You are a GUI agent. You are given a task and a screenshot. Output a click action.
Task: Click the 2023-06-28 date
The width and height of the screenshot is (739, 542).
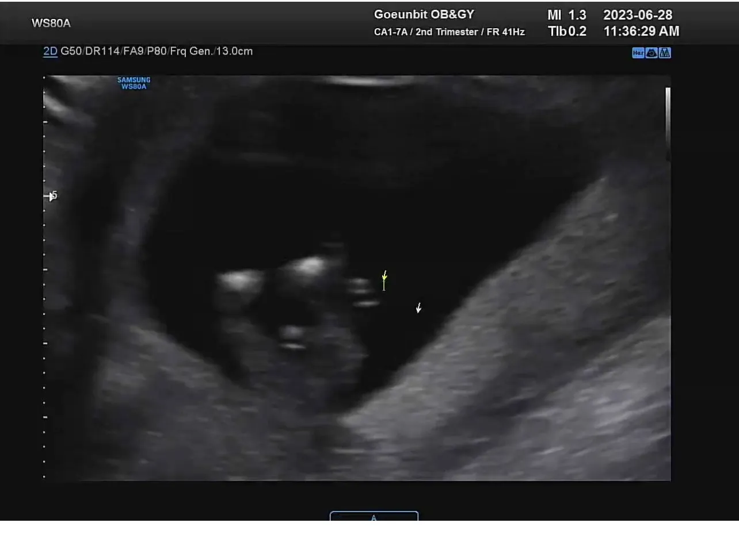[x=638, y=15]
